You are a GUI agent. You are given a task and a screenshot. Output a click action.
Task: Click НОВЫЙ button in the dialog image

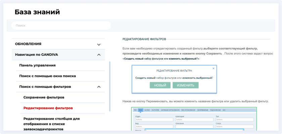tap(160, 85)
